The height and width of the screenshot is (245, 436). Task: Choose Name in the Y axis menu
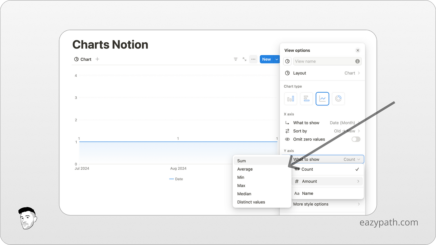pyautogui.click(x=327, y=193)
